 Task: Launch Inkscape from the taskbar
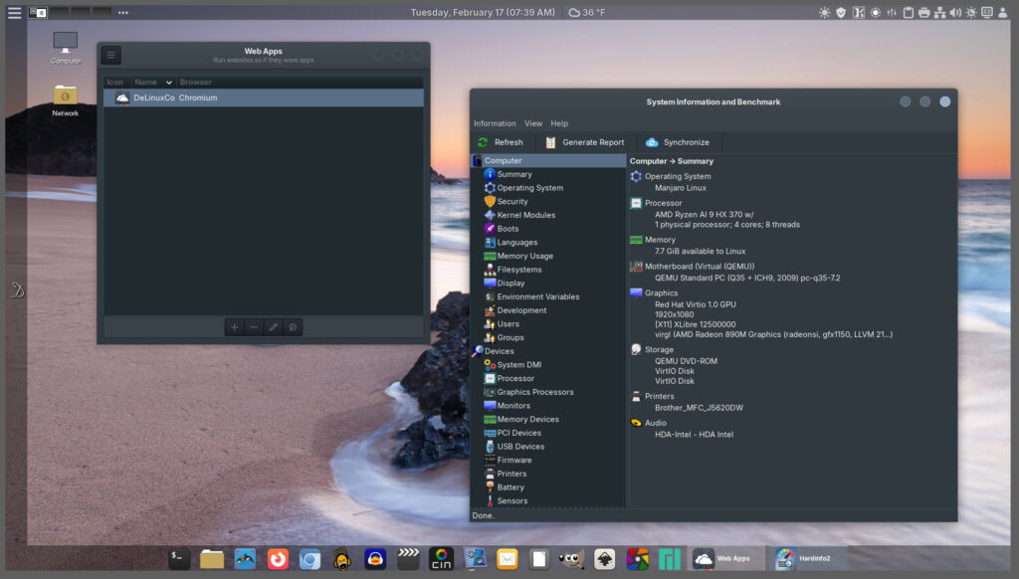tap(605, 558)
